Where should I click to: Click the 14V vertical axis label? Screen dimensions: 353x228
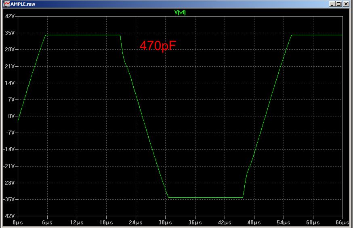10,83
